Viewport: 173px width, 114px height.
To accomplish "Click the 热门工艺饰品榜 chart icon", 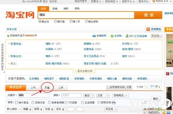I will click(127, 36).
